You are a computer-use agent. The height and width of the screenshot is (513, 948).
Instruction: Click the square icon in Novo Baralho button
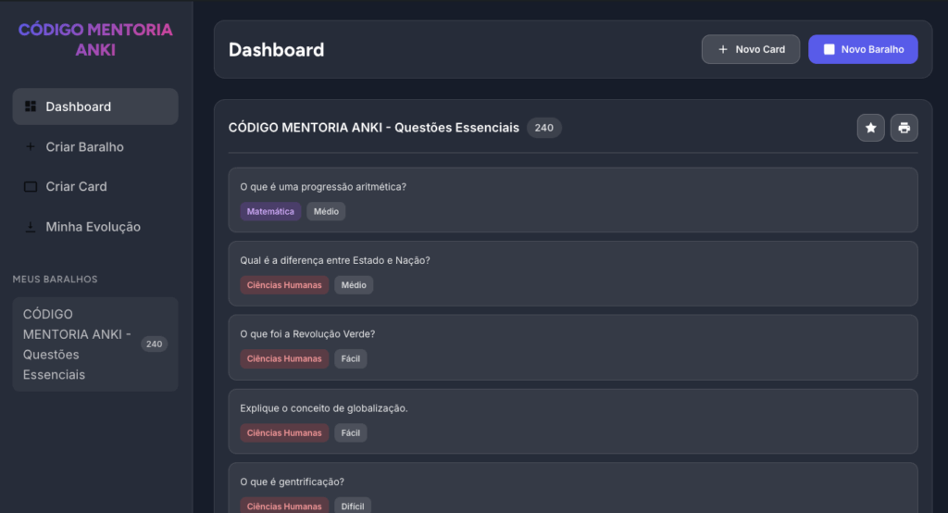(x=829, y=49)
